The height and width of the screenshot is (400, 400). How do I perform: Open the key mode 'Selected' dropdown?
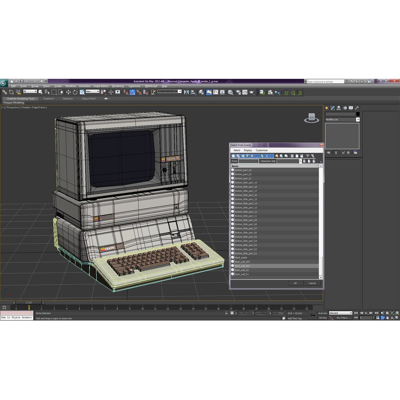click(x=340, y=313)
